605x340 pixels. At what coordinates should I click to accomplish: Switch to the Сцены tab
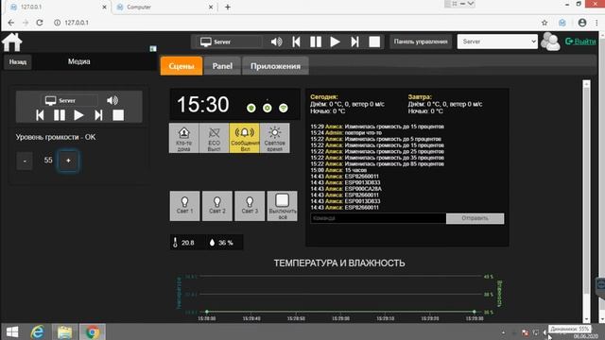pos(181,66)
